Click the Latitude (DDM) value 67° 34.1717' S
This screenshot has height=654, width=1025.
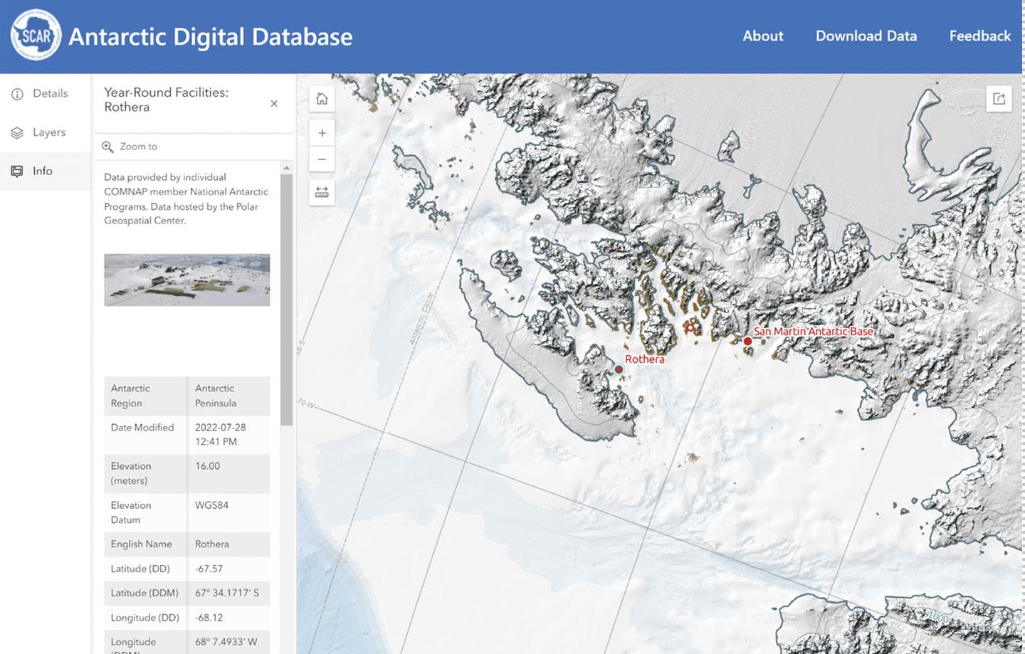pyautogui.click(x=227, y=593)
